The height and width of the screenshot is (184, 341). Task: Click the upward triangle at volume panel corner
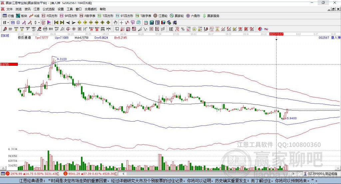click(x=3, y=168)
